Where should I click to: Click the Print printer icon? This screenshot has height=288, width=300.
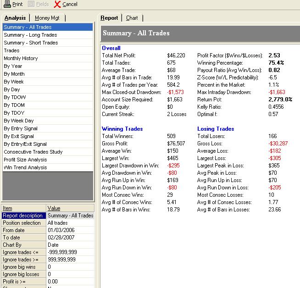6,4
